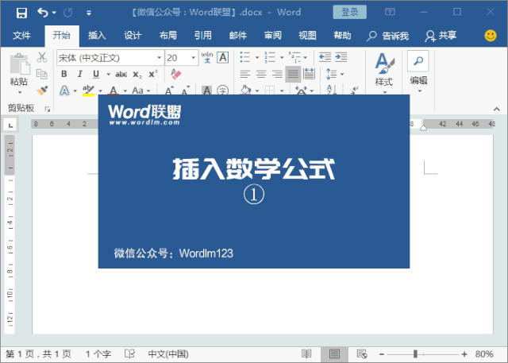Customize the Quick Access Toolbar
508x363 pixels.
[x=88, y=13]
